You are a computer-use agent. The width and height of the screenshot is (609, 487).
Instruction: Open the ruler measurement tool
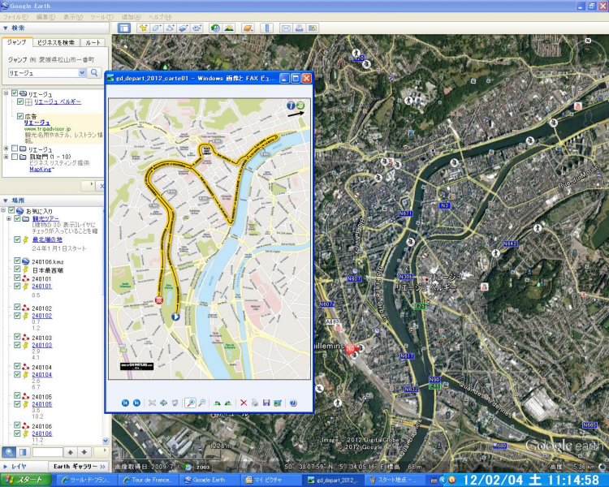[x=266, y=28]
